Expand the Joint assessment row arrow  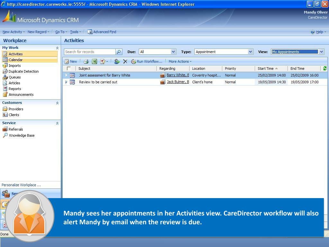[x=66, y=75]
